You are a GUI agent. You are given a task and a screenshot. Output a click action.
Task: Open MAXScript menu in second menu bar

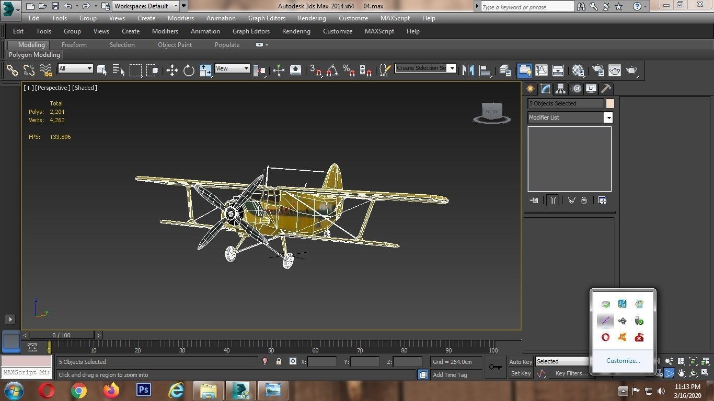coord(379,31)
